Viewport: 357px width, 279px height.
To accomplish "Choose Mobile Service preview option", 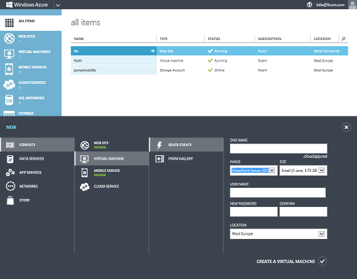I will coord(112,172).
